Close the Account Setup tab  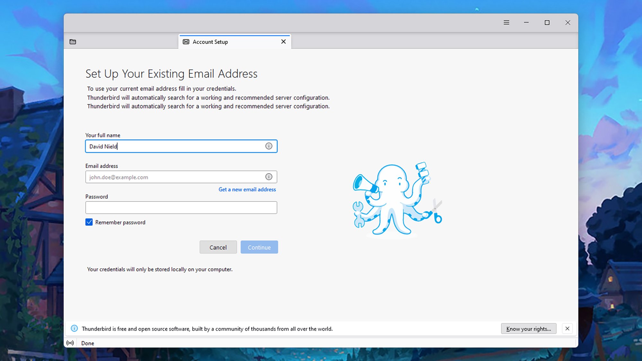[x=283, y=42]
